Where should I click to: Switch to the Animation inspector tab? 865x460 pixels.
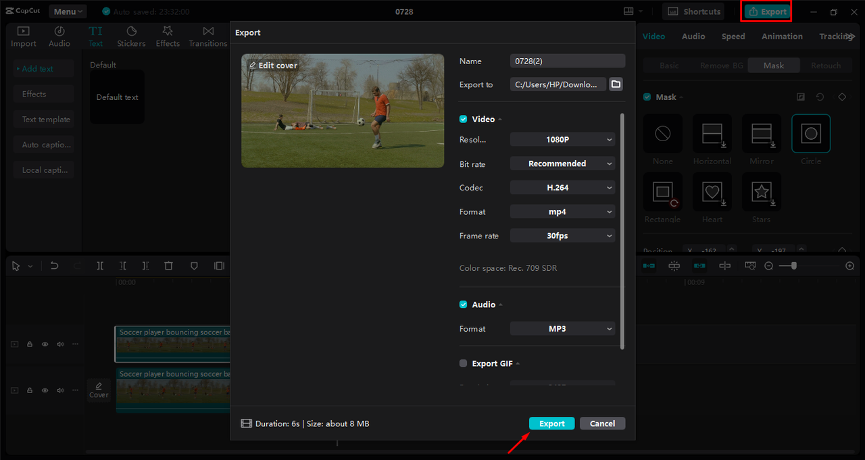click(782, 36)
